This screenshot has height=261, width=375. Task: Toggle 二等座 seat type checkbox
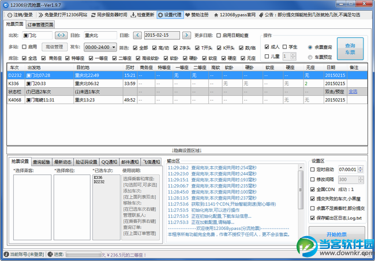(115, 58)
